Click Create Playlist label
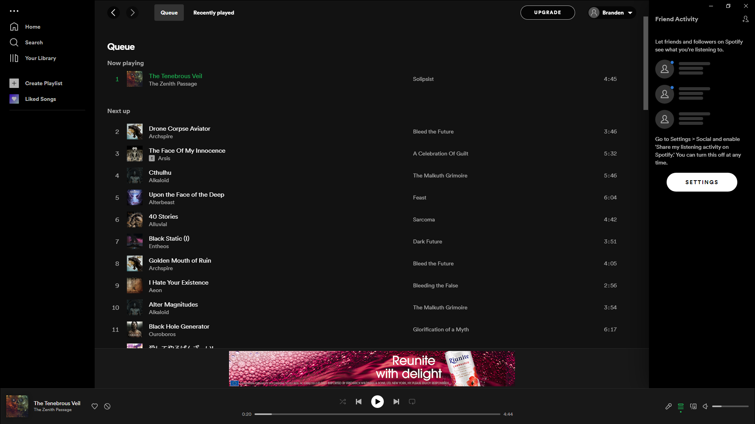This screenshot has width=755, height=424. (x=44, y=83)
